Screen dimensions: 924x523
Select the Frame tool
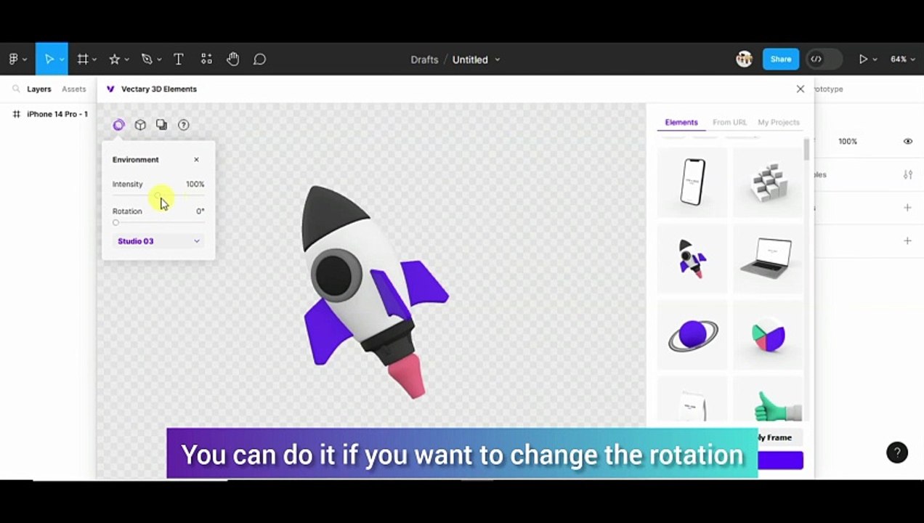click(x=83, y=60)
